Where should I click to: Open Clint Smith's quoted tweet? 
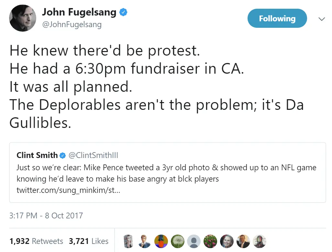(x=167, y=172)
